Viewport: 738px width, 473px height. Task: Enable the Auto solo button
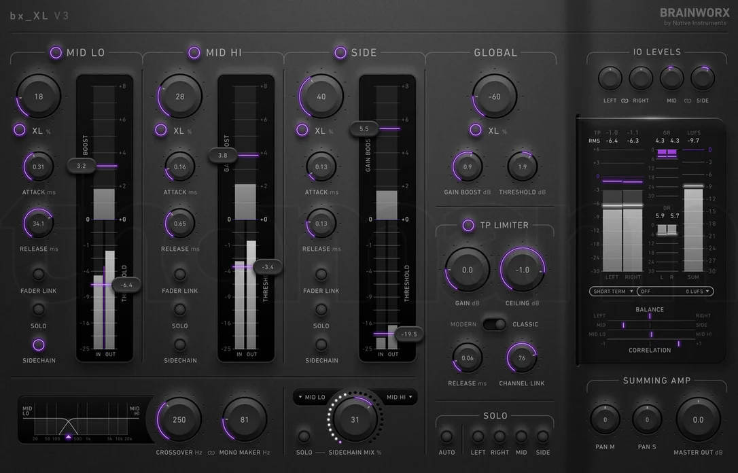click(x=446, y=437)
